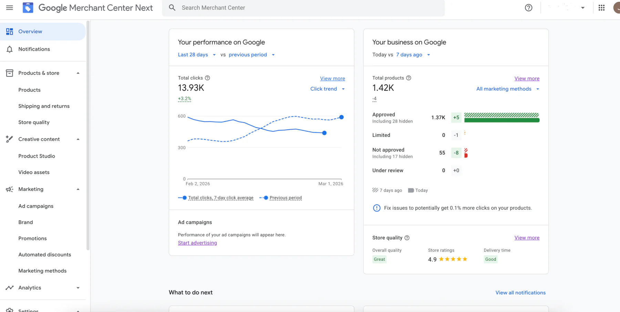
Task: Click the Total clicks help icon
Action: [x=207, y=78]
